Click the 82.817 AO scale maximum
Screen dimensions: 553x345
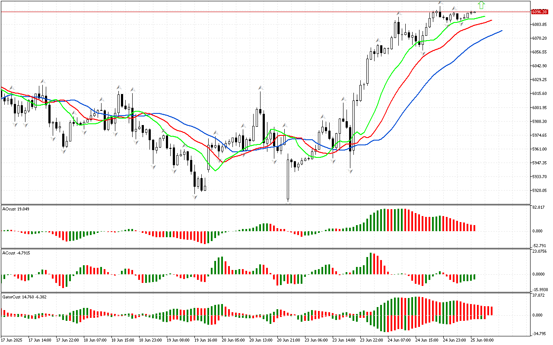click(538, 208)
